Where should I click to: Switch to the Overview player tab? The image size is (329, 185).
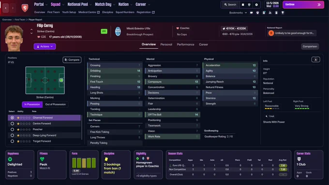coord(149,44)
